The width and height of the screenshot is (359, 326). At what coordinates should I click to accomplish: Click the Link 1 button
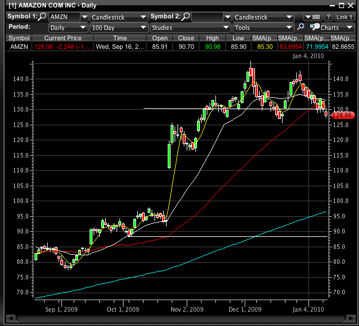point(345,17)
